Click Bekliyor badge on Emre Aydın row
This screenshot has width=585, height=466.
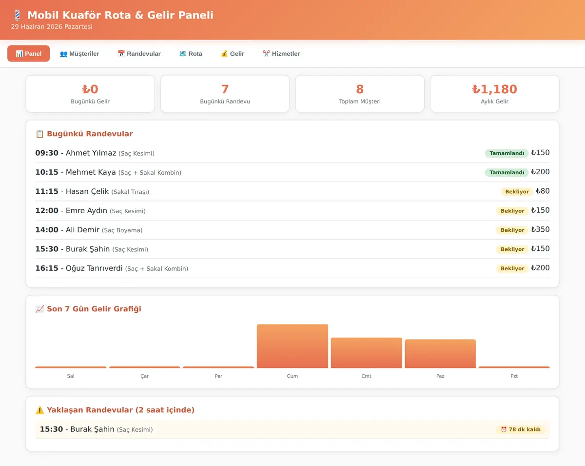point(512,211)
